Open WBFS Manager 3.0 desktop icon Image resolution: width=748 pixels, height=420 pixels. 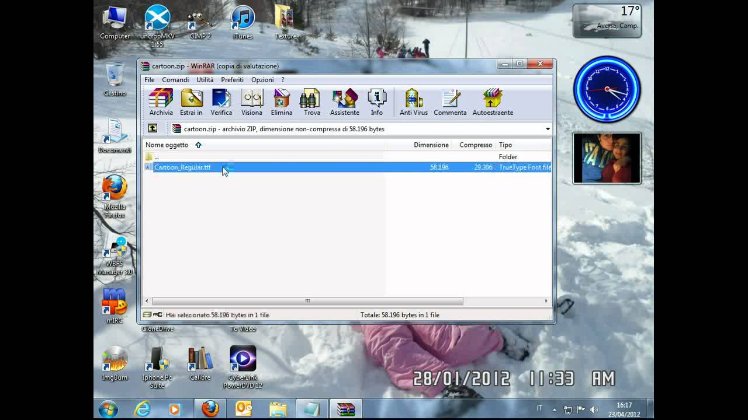[115, 256]
